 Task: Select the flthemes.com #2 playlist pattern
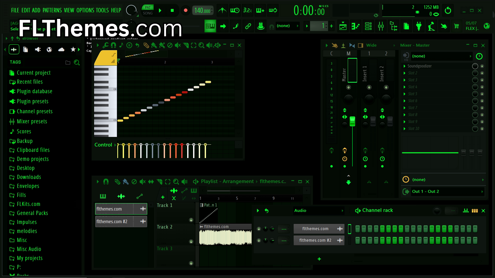coord(121,222)
